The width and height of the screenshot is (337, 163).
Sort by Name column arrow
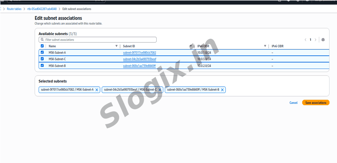(x=116, y=46)
